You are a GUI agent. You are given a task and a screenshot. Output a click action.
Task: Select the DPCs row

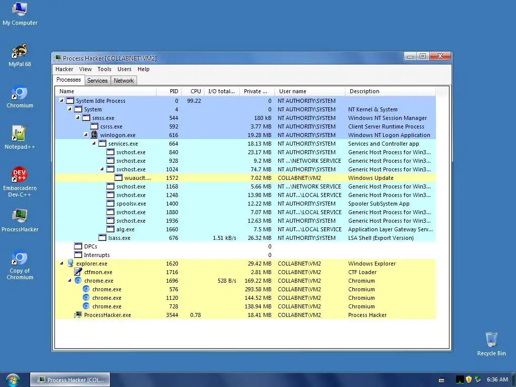click(x=245, y=246)
